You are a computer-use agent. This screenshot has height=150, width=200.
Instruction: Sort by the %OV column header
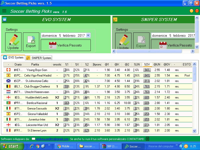pyautogui.click(x=147, y=64)
